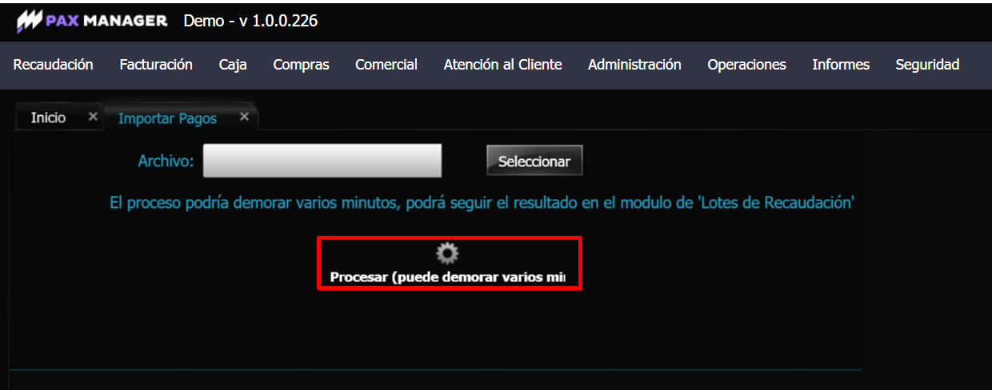Open the Compras menu
Screen dimensions: 992x390
pyautogui.click(x=301, y=65)
